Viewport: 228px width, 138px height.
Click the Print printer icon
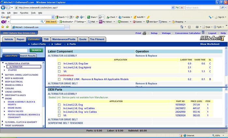[144, 33]
